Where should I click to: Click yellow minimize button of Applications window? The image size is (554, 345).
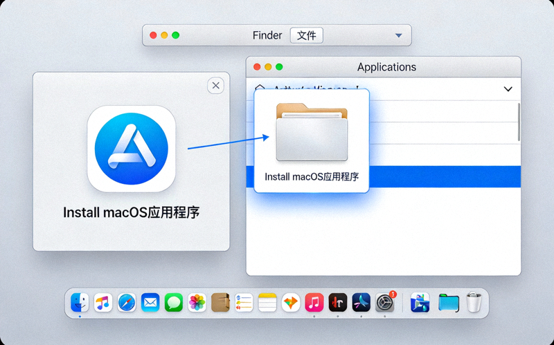click(268, 67)
